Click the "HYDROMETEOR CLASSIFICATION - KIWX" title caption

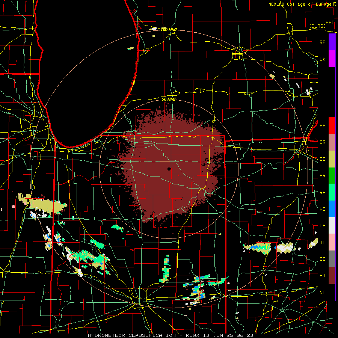[143, 335]
